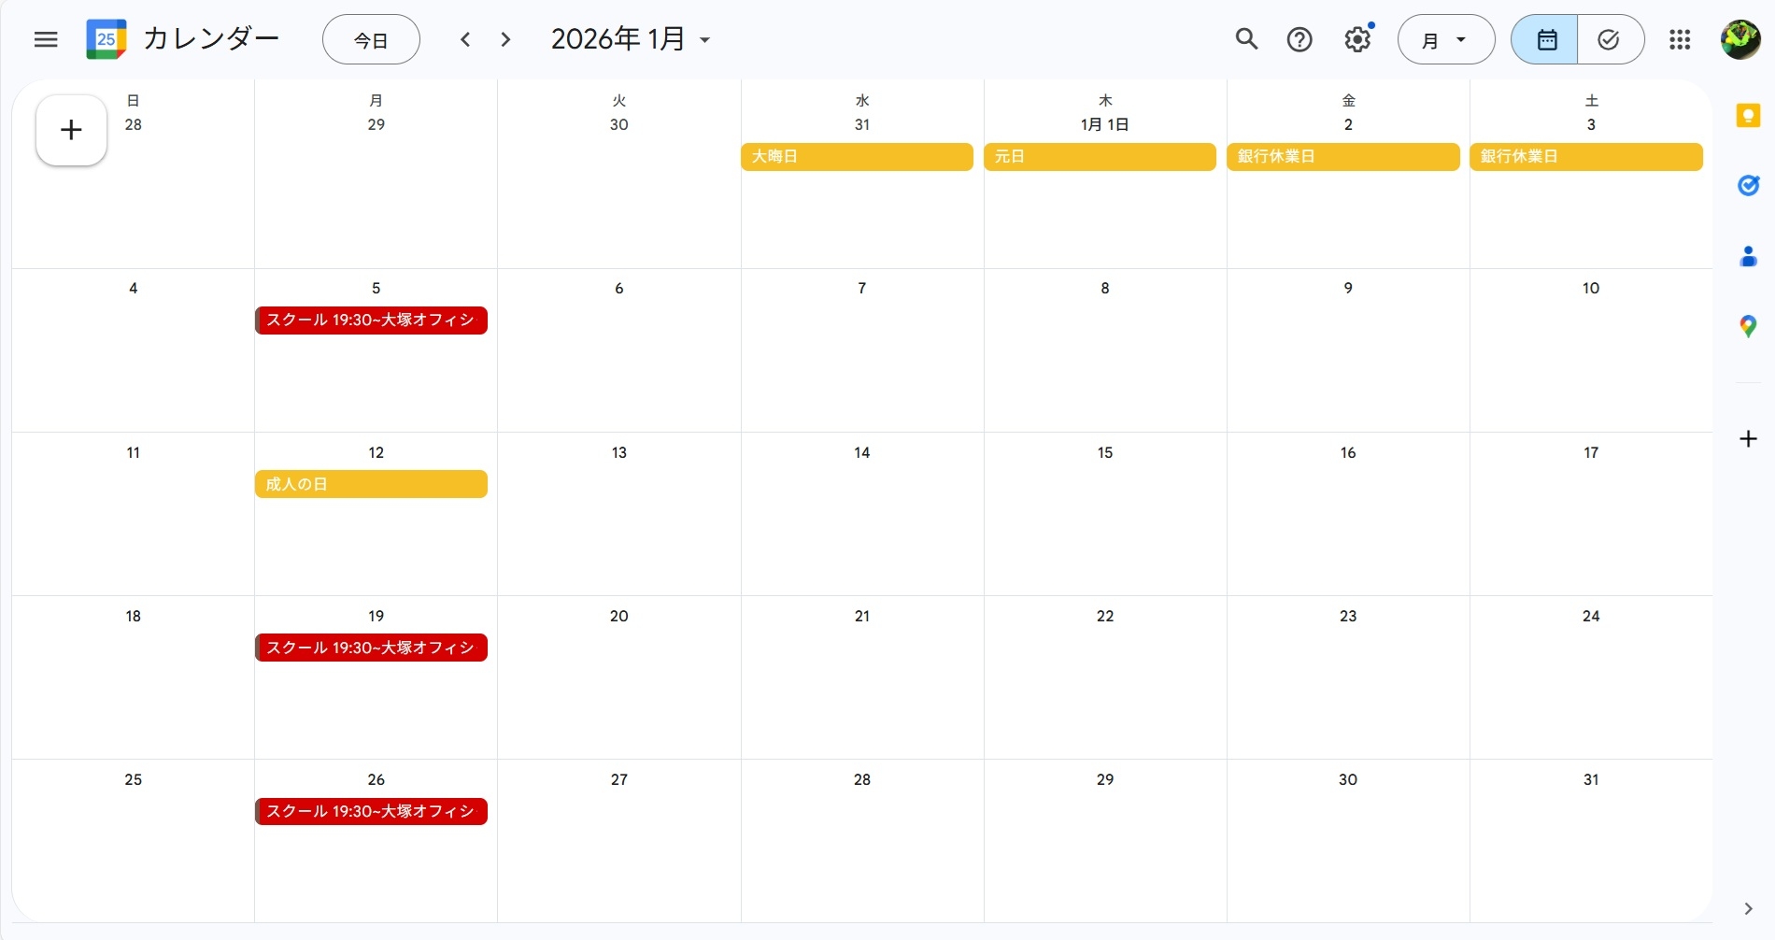This screenshot has width=1775, height=940.
Task: Open red スクール event on January 19
Action: tap(371, 648)
